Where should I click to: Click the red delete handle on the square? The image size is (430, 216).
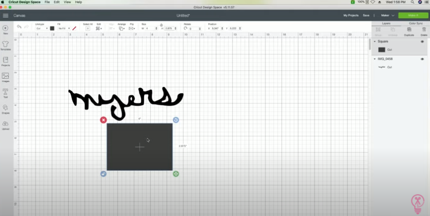[103, 120]
